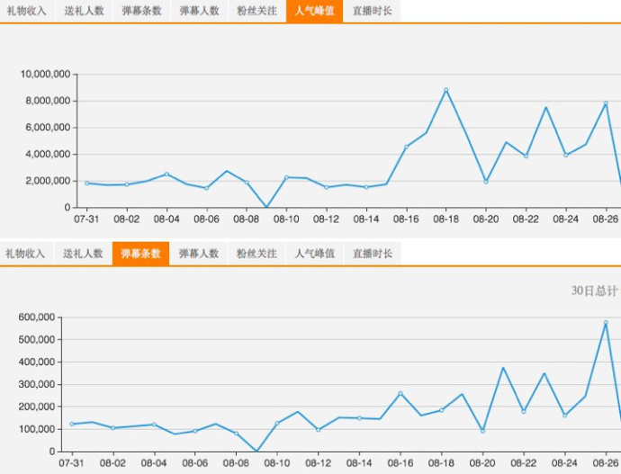
Task: Click the 08-26 peak data point in 弹幕条数 chart
Action: 606,323
